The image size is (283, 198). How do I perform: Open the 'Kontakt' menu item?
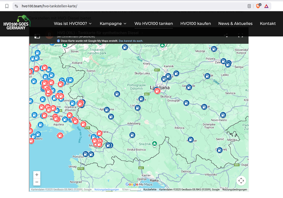click(x=268, y=23)
